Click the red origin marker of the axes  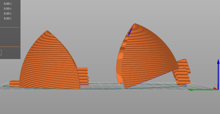click(214, 88)
